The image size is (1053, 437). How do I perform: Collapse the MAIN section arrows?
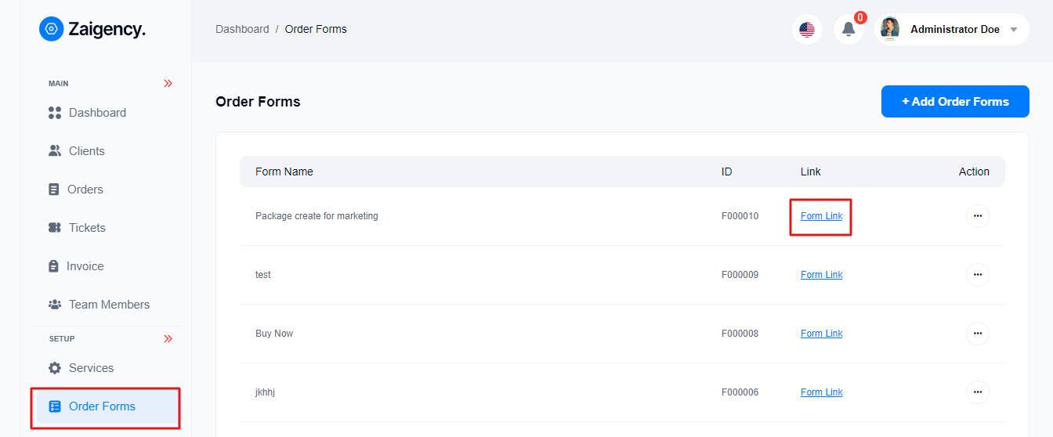click(168, 84)
